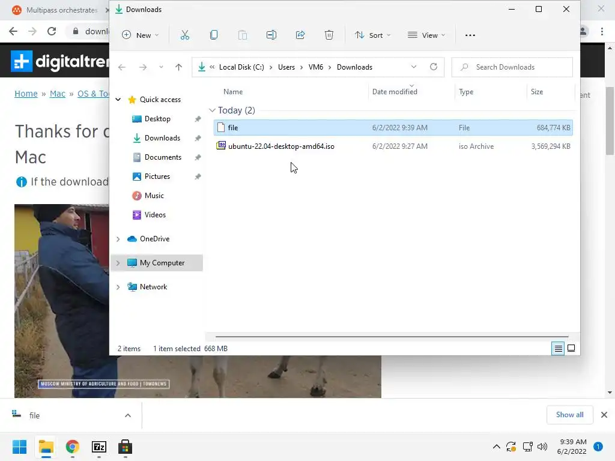Image resolution: width=615 pixels, height=461 pixels.
Task: Click Local Disk (C:) breadcrumb
Action: (x=241, y=67)
